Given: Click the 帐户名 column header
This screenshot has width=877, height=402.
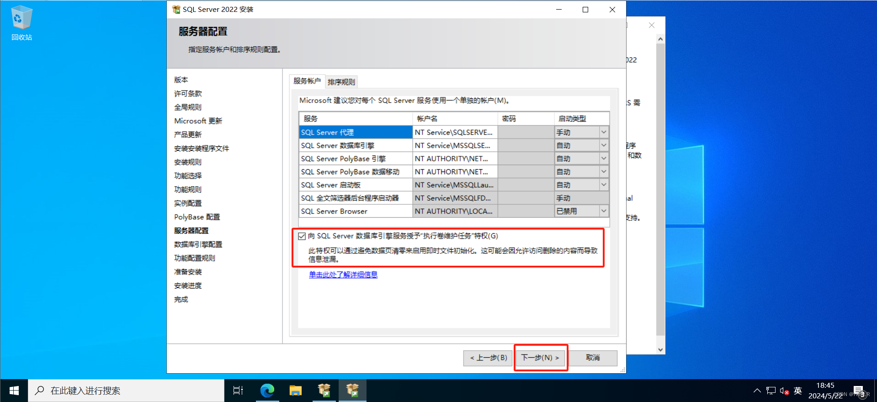Looking at the screenshot, I should (455, 118).
